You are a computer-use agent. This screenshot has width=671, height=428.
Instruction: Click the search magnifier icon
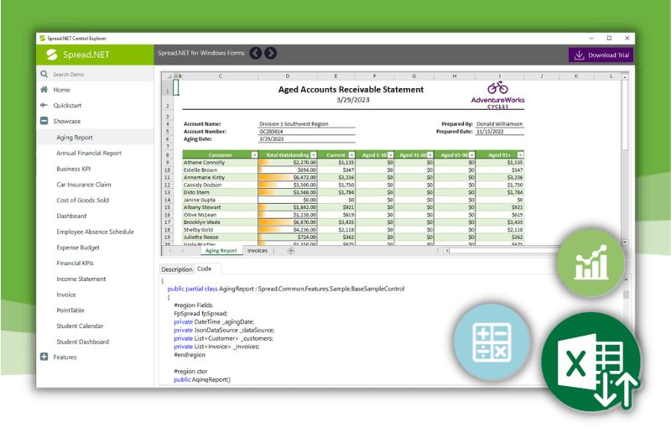[44, 74]
